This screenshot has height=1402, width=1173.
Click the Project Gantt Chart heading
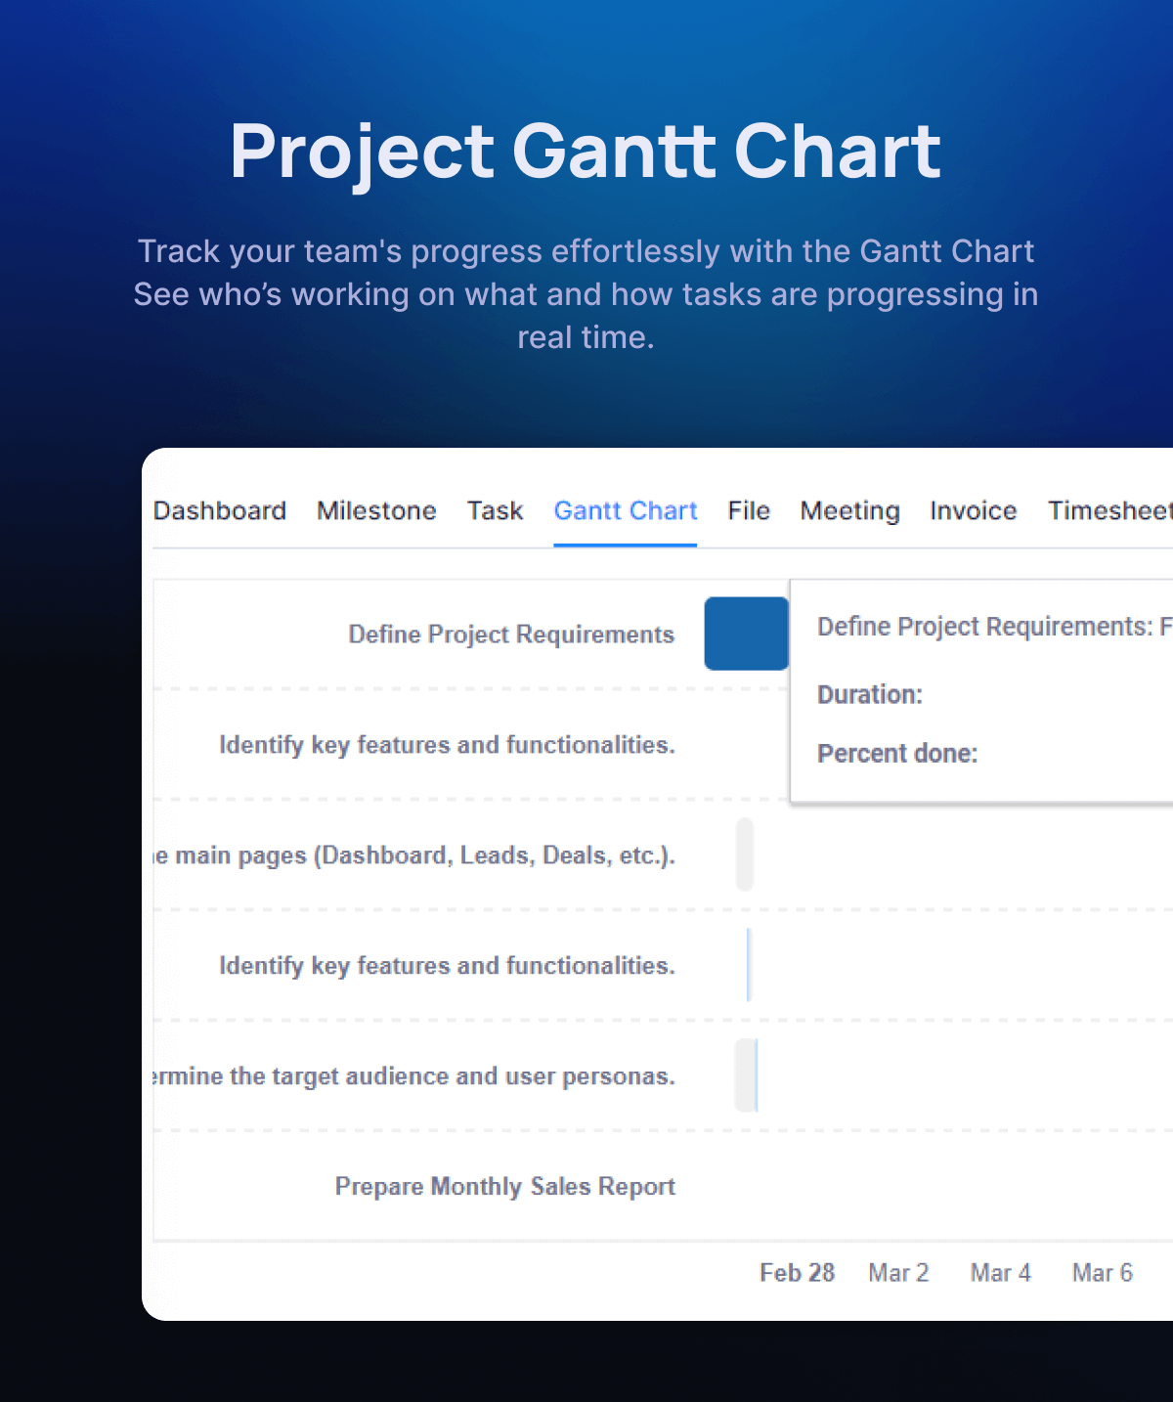point(586,153)
